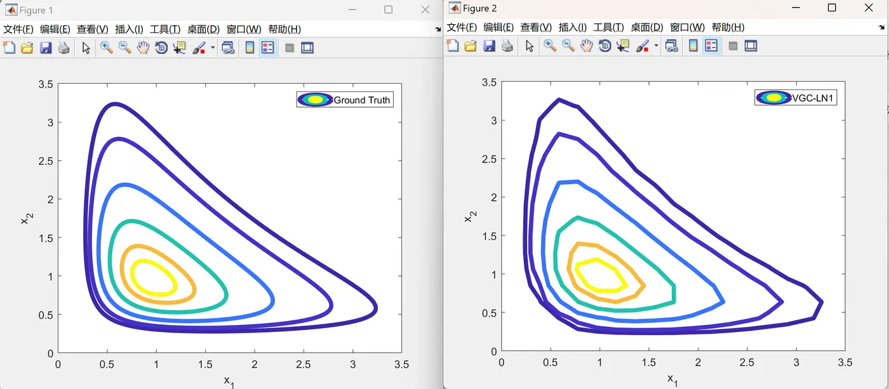The image size is (889, 389).
Task: Create a new figure from Figure 1 toolbar
Action: point(9,48)
